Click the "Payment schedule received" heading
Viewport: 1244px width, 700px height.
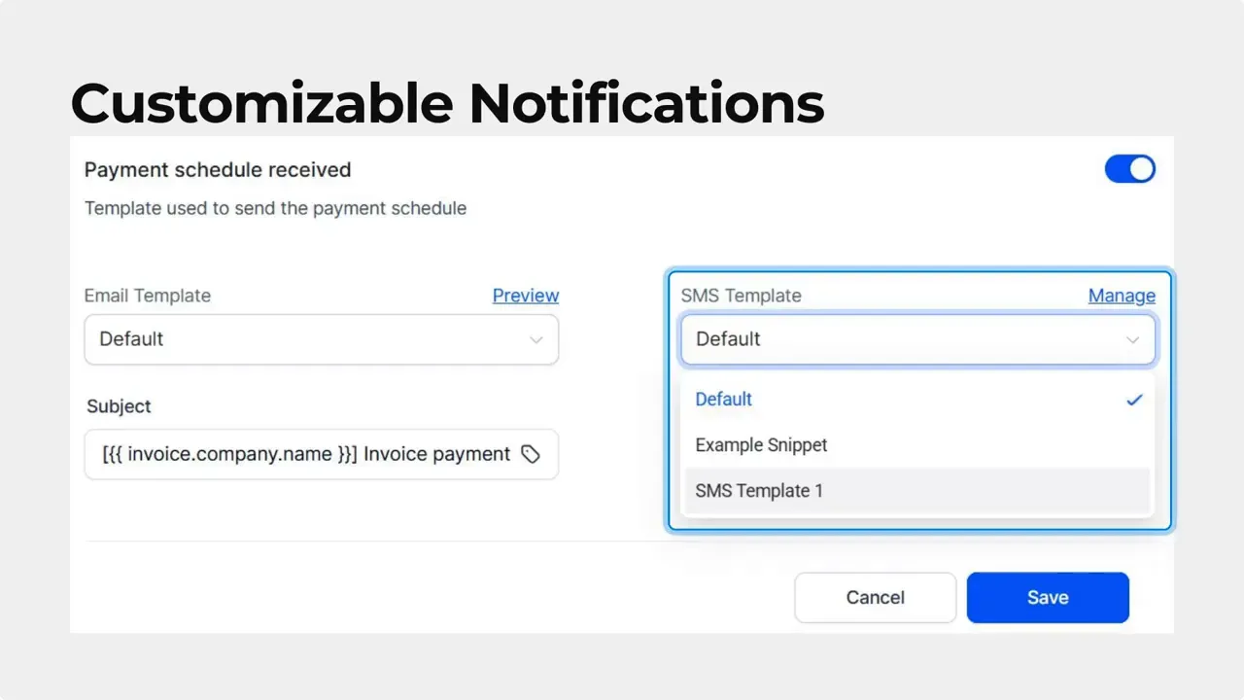click(x=217, y=169)
